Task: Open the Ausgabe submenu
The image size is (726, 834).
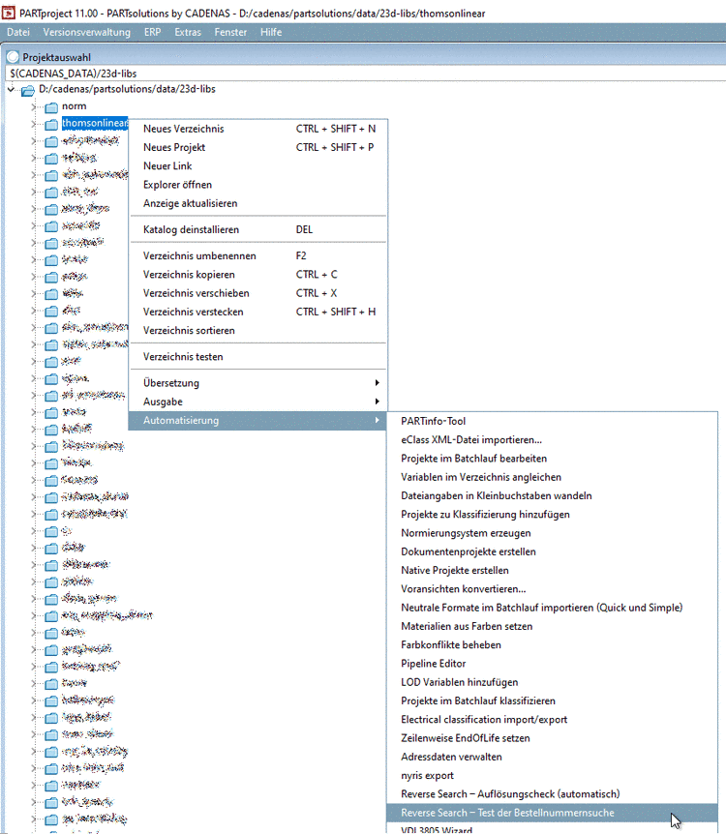Action: click(258, 402)
